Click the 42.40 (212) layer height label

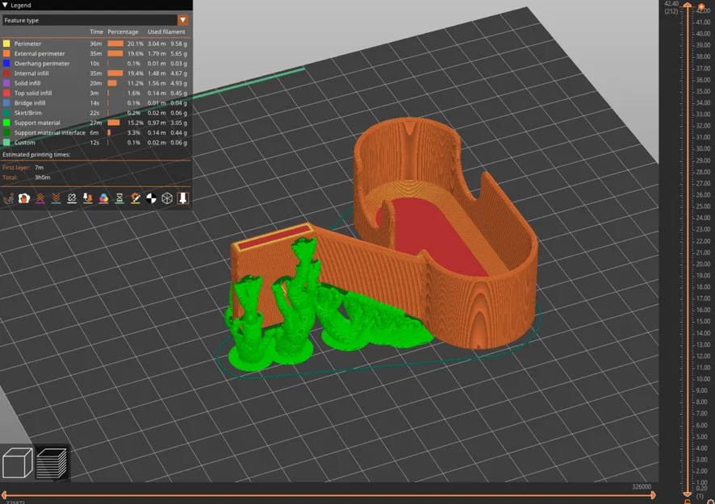point(671,7)
